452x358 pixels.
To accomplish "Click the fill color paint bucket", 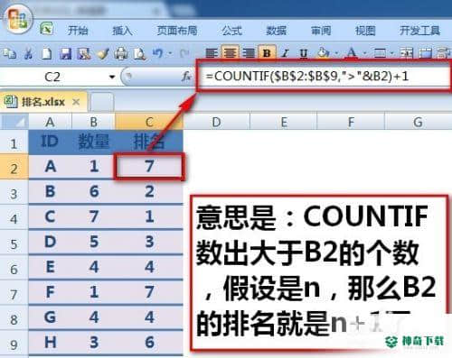I will [323, 53].
